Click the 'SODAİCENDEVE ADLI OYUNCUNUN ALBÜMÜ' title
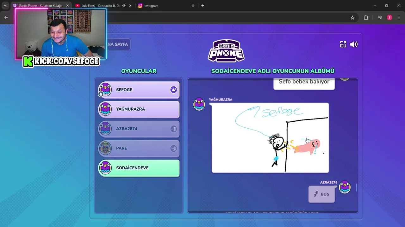 coord(273,71)
